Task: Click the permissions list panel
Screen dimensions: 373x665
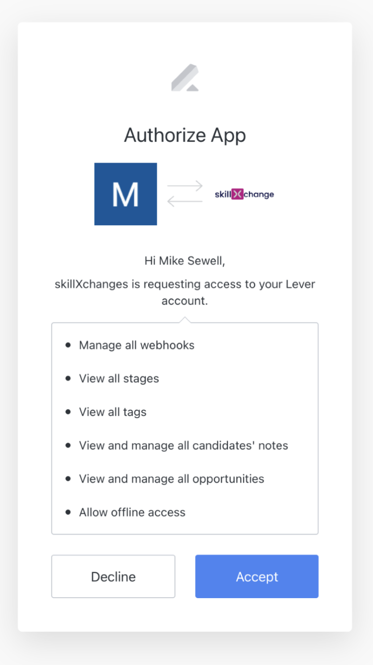Action: (x=185, y=428)
